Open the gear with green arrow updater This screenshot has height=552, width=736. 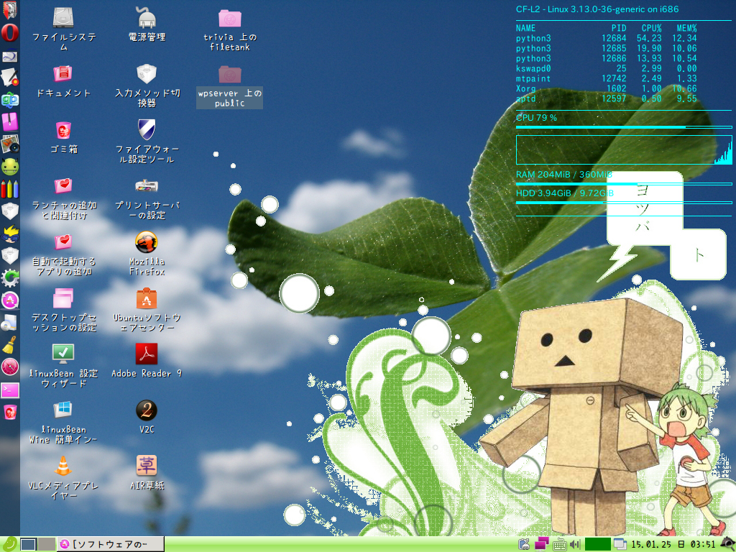[9, 278]
